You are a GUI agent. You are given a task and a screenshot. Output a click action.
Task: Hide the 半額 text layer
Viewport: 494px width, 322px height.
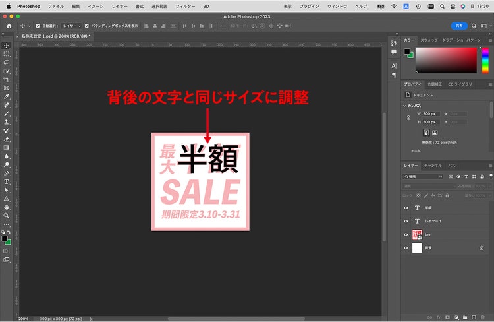tap(406, 208)
